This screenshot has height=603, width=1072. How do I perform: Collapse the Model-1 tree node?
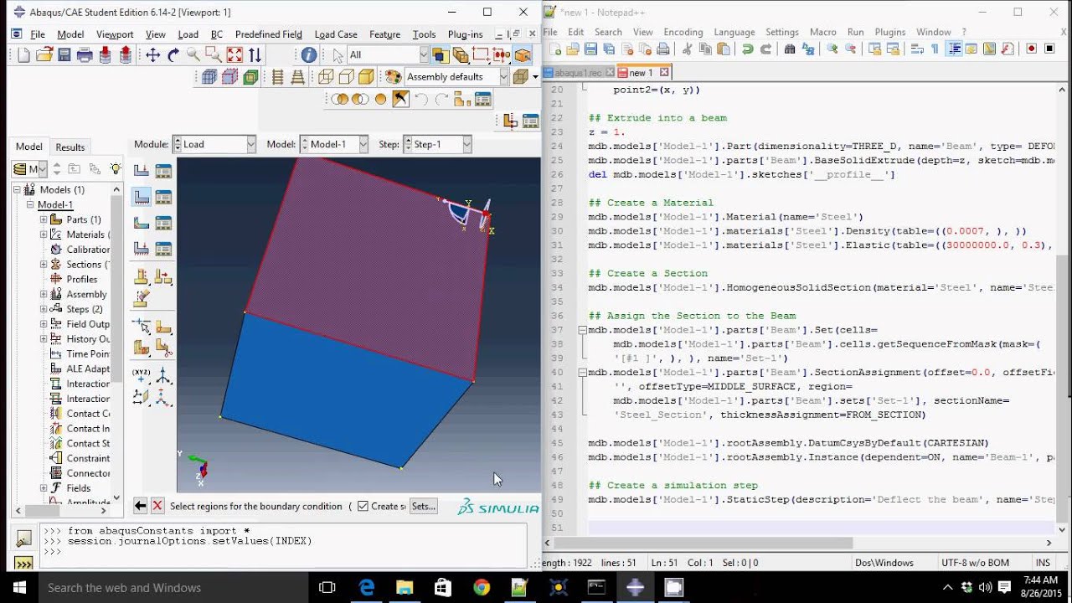[x=30, y=204]
